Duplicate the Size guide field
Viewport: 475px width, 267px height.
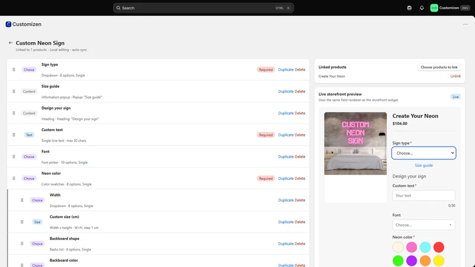coord(286,91)
